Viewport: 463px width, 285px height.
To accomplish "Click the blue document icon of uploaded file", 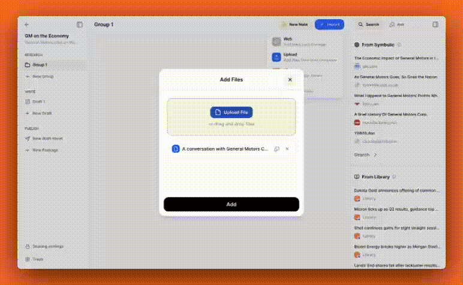I will tap(176, 149).
